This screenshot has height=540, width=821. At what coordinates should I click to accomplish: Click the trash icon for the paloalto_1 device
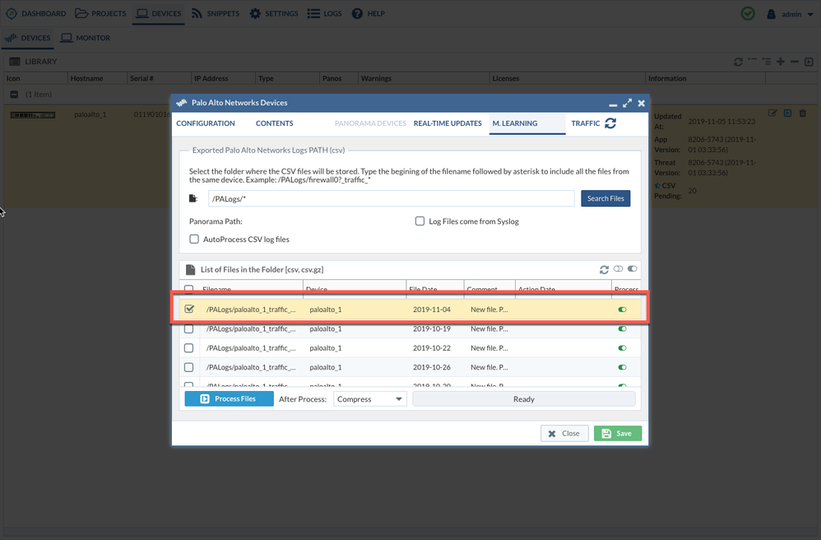pos(803,114)
